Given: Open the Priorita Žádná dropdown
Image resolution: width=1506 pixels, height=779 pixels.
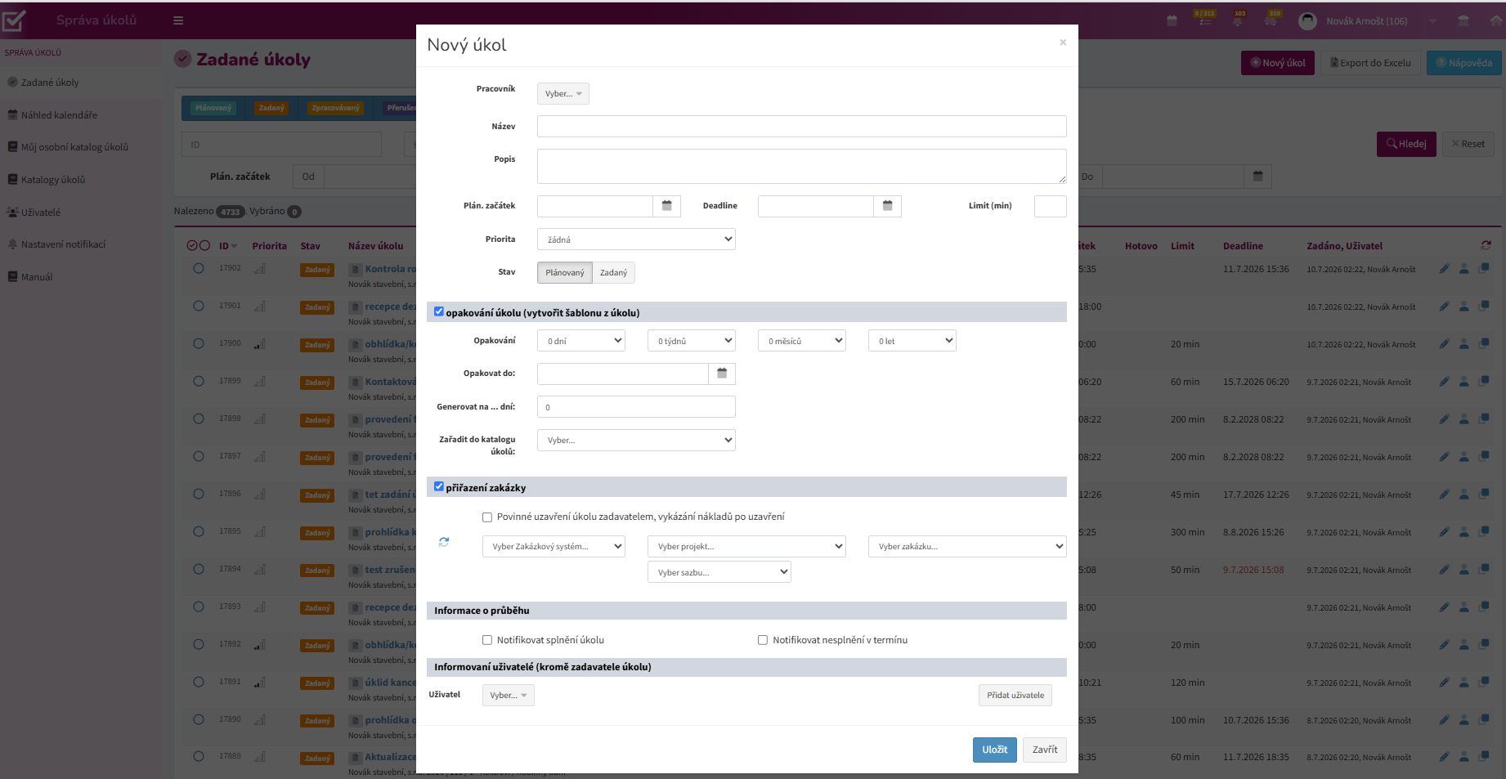Looking at the screenshot, I should [636, 240].
